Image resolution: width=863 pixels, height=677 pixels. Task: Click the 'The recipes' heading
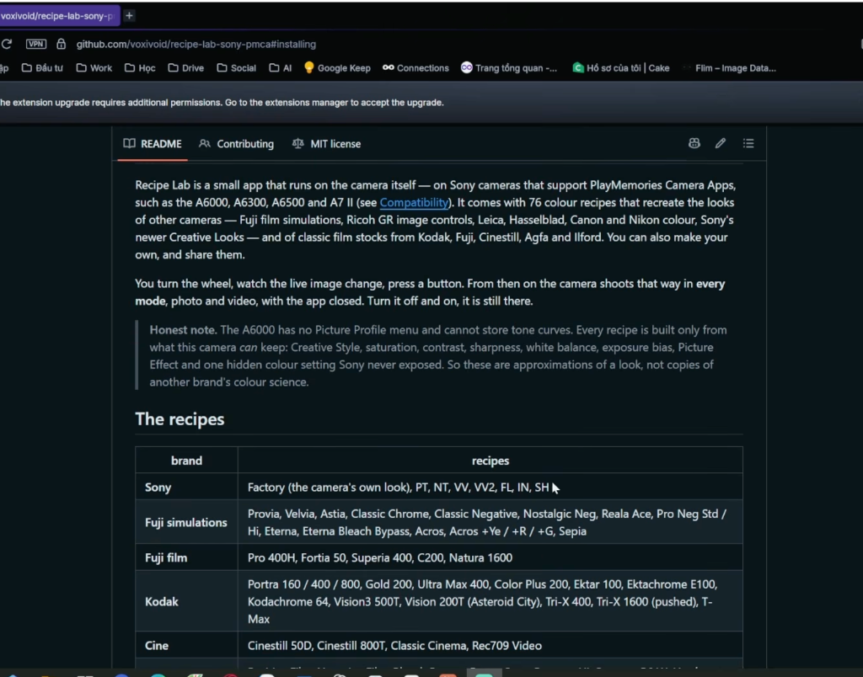pos(180,419)
